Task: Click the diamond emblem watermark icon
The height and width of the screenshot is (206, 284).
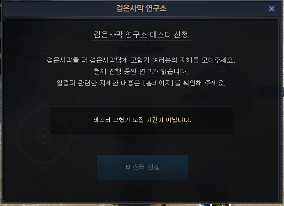Action: [43, 136]
